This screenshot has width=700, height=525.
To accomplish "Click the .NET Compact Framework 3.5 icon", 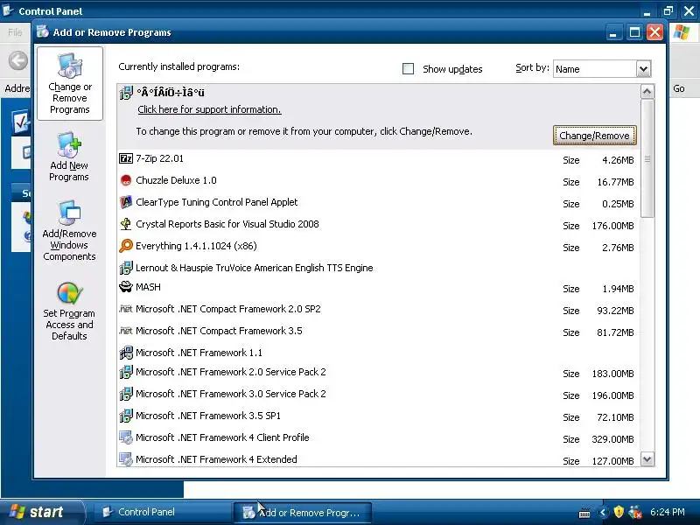I will 126,331.
